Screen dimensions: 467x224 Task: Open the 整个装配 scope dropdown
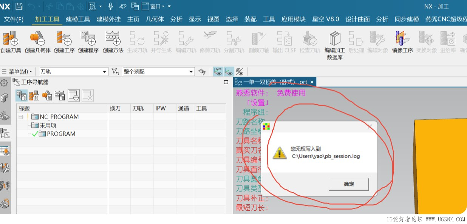tap(159, 71)
